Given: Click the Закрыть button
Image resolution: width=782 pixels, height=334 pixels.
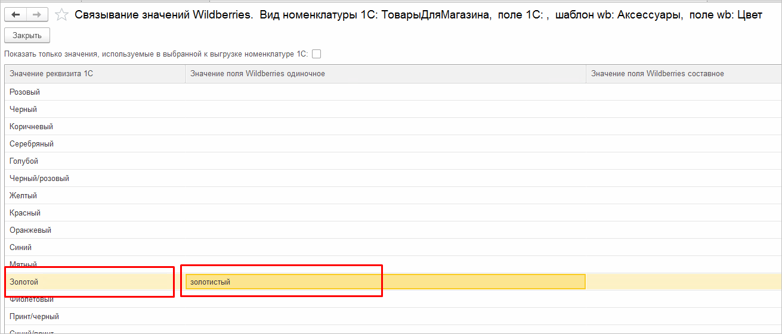Looking at the screenshot, I should point(27,36).
